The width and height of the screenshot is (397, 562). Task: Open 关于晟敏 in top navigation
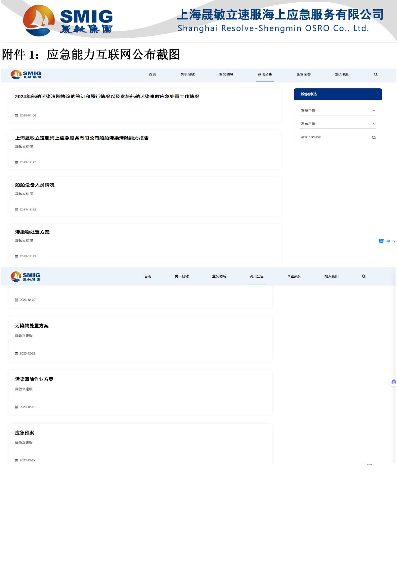click(x=187, y=74)
